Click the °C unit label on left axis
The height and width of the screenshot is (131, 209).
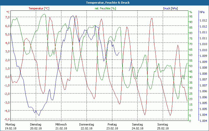(x=8, y=12)
